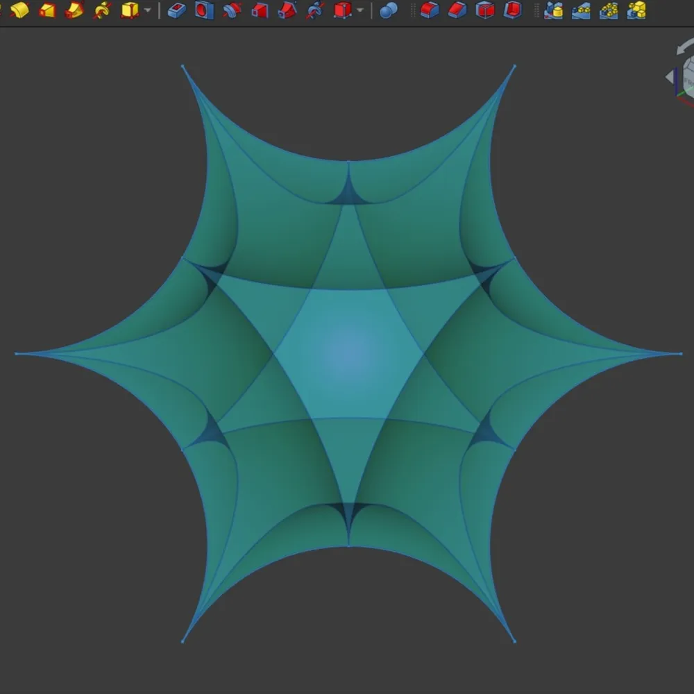The width and height of the screenshot is (694, 694).
Task: Select the Mirrored feature tool
Action: 553,10
